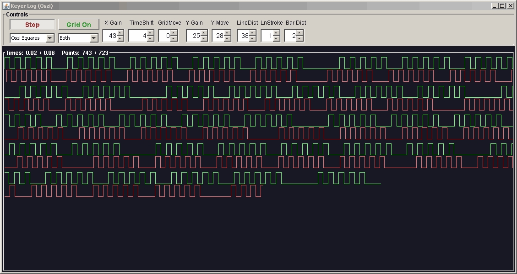Select the LineDist number field

pos(243,36)
